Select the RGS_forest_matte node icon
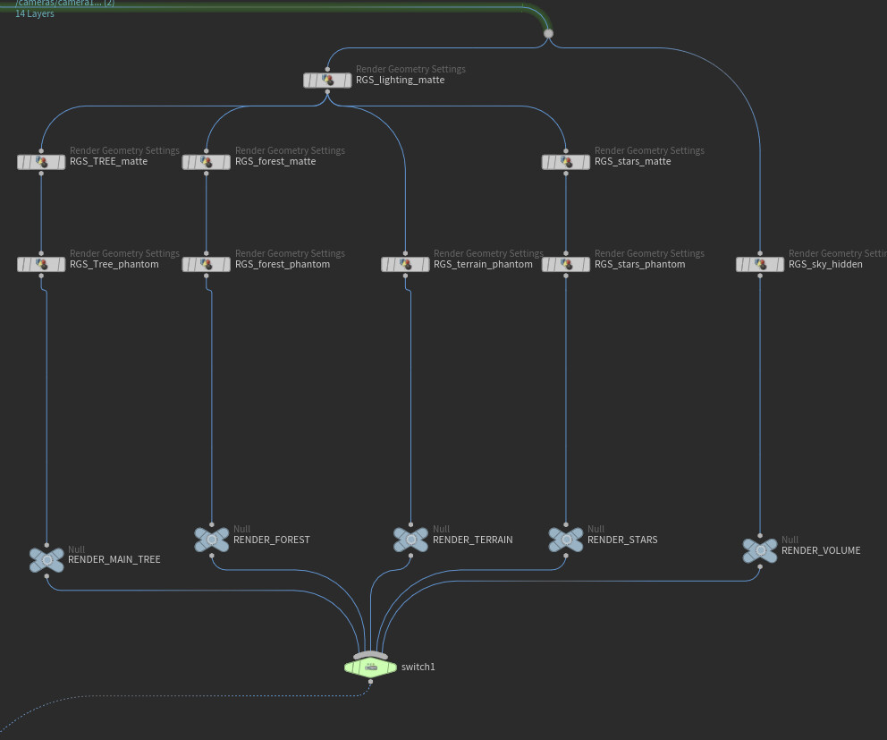This screenshot has width=887, height=740. click(x=207, y=163)
